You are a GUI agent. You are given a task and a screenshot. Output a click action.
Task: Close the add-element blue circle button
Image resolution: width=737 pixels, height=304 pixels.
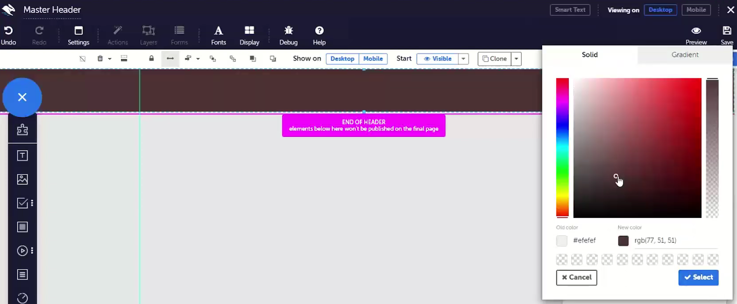coord(22,97)
